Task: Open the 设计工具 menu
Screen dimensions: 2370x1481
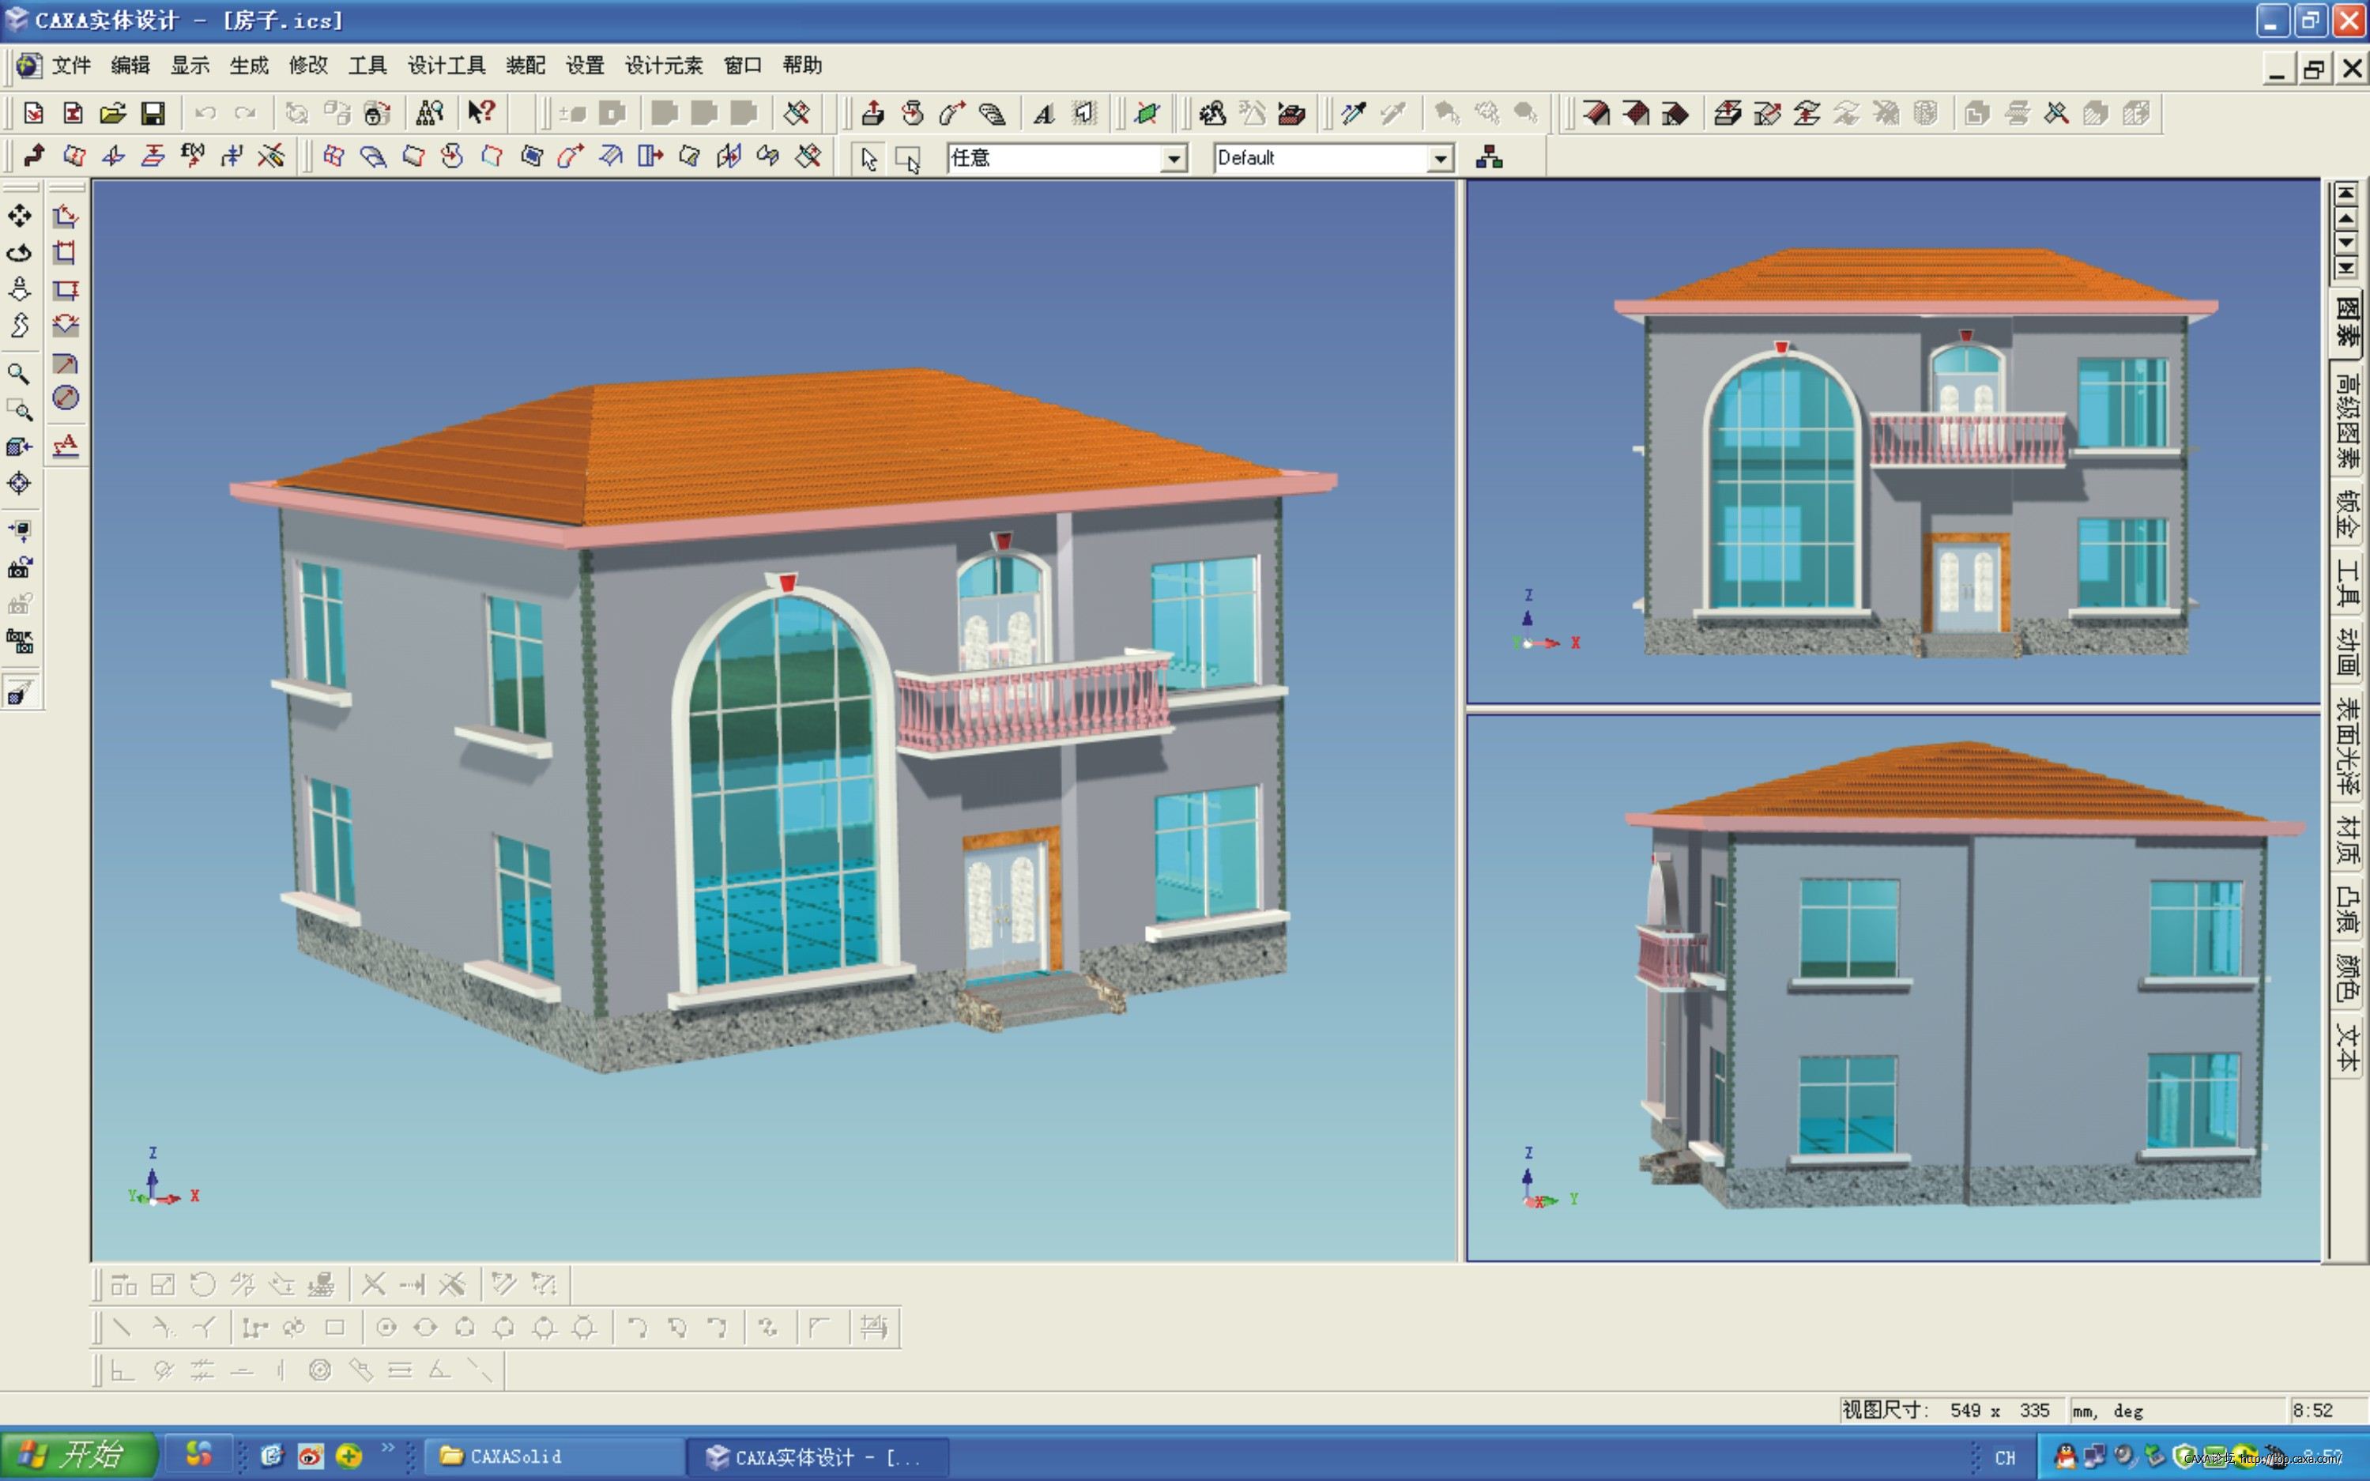Action: tap(446, 66)
